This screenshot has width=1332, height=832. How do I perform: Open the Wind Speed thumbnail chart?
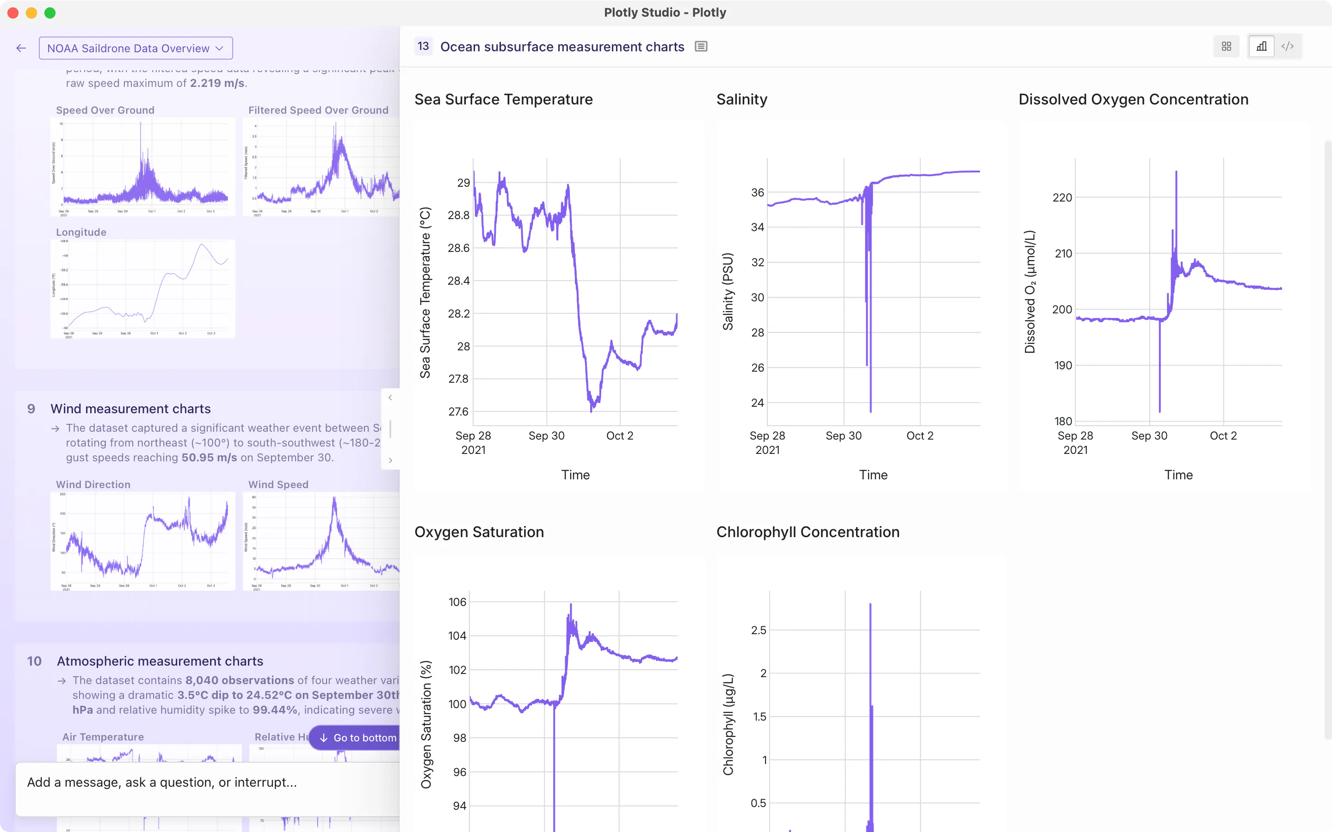click(321, 541)
